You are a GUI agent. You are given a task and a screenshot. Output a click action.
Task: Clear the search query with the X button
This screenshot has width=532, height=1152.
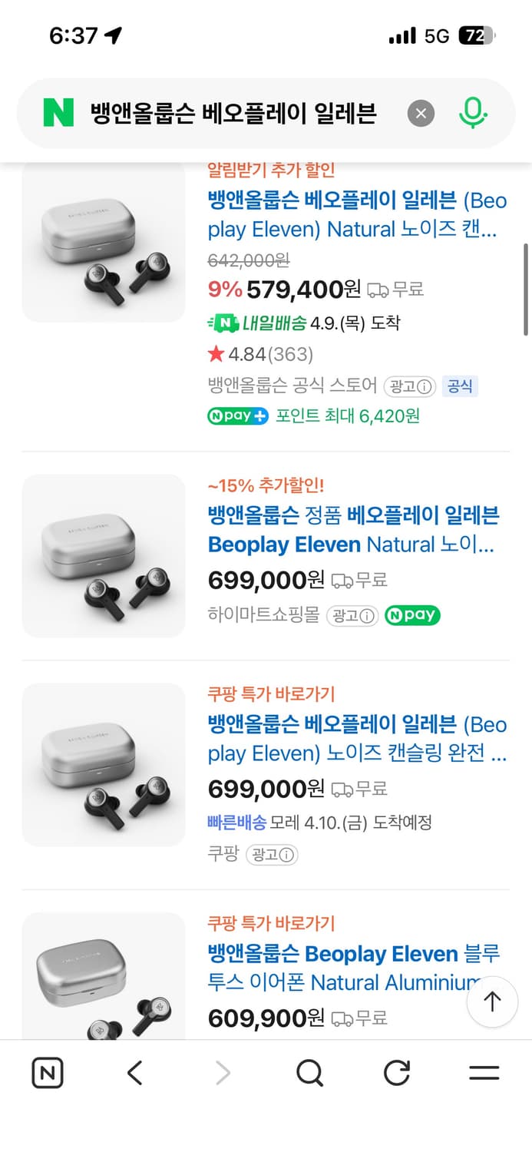tap(420, 112)
